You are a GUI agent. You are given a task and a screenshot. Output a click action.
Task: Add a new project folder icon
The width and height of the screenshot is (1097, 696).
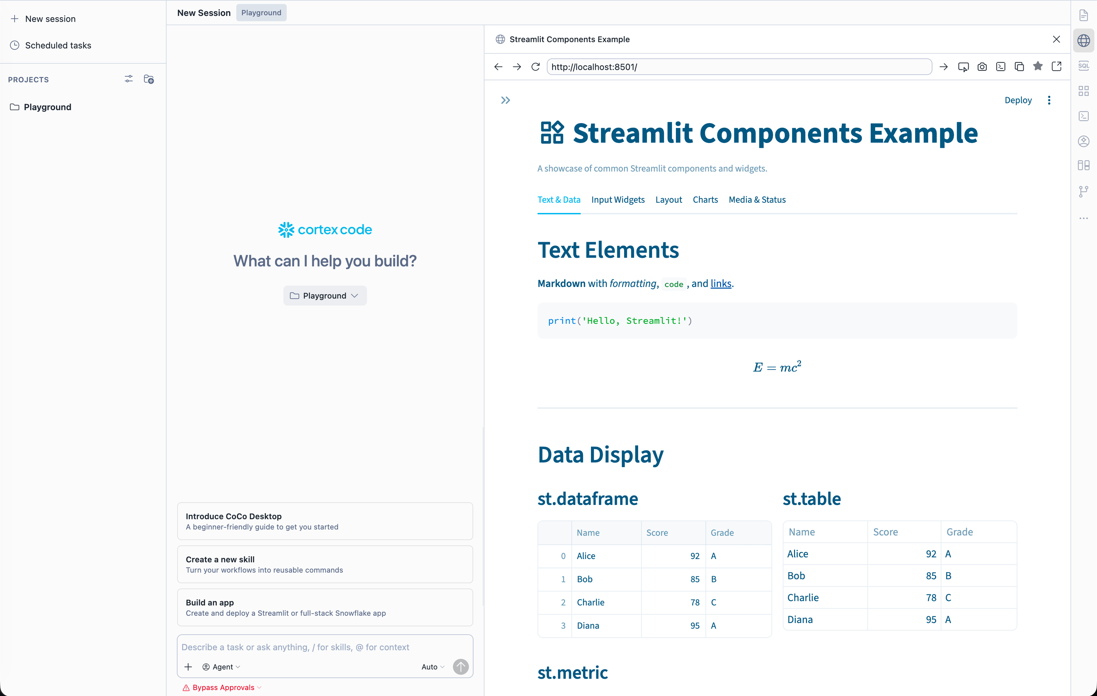point(149,79)
